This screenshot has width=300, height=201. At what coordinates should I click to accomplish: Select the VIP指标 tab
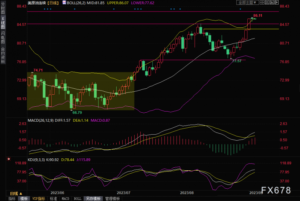pos(39,199)
